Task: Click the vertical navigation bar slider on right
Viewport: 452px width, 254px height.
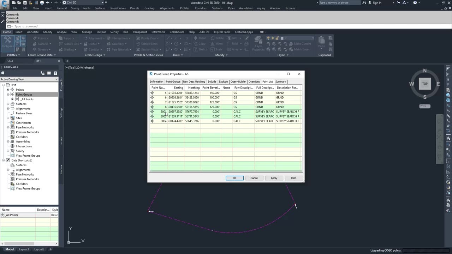Action: pyautogui.click(x=439, y=139)
